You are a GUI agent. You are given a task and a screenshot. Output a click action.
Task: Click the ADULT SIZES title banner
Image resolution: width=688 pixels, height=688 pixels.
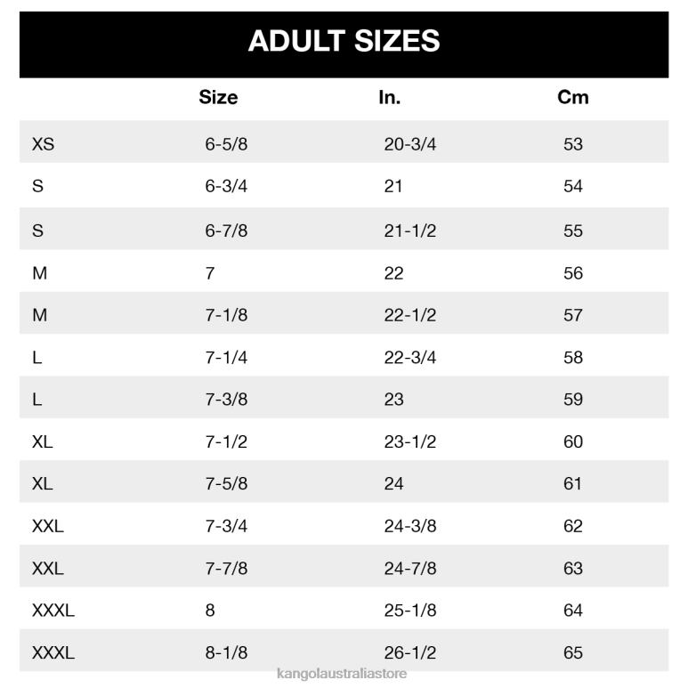point(344,41)
